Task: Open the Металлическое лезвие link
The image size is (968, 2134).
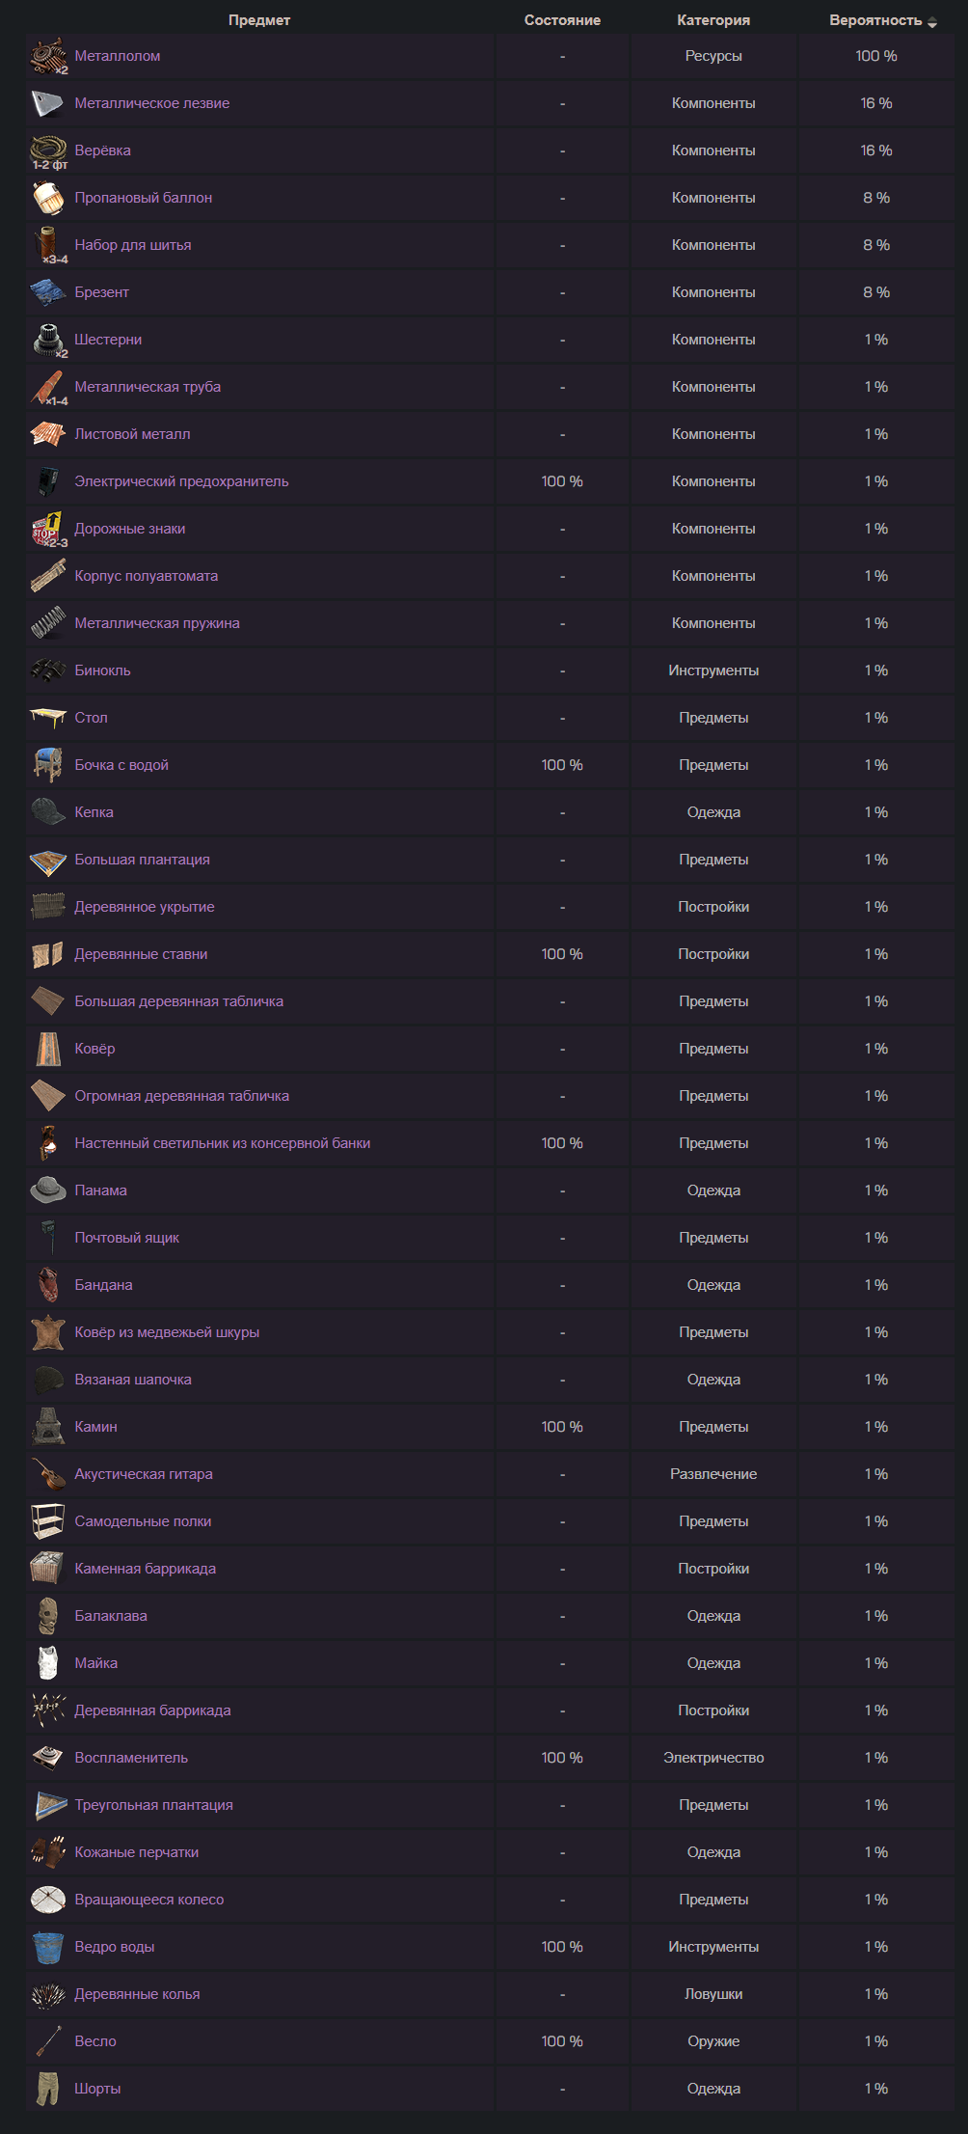Action: click(152, 103)
